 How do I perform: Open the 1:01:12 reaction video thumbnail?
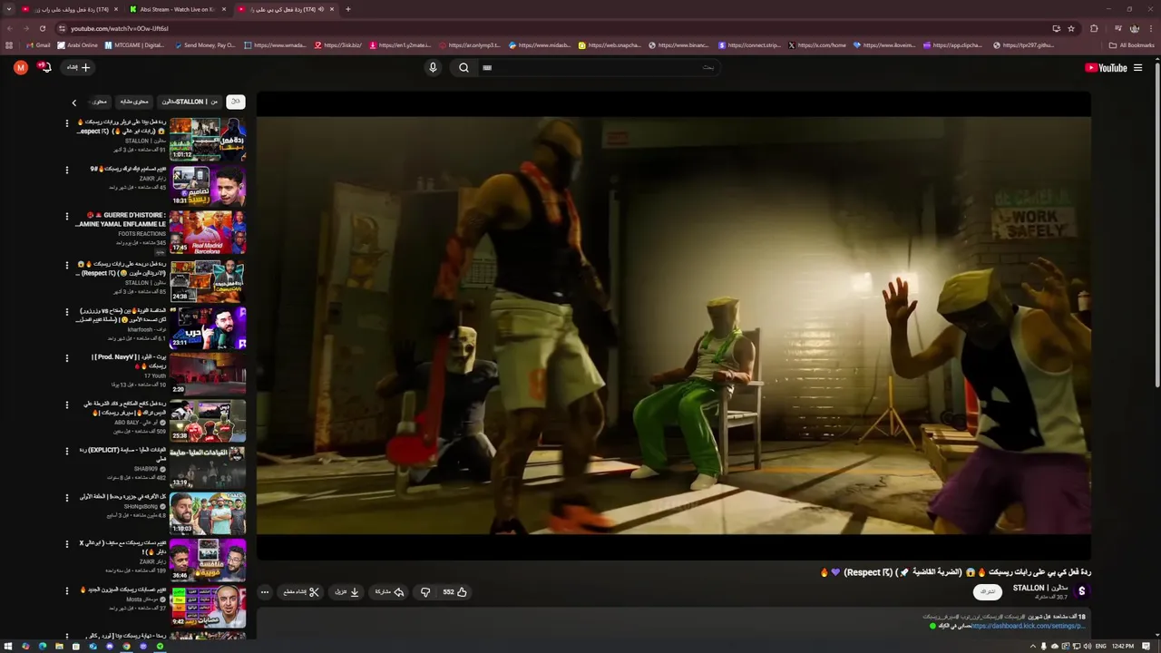pos(208,139)
